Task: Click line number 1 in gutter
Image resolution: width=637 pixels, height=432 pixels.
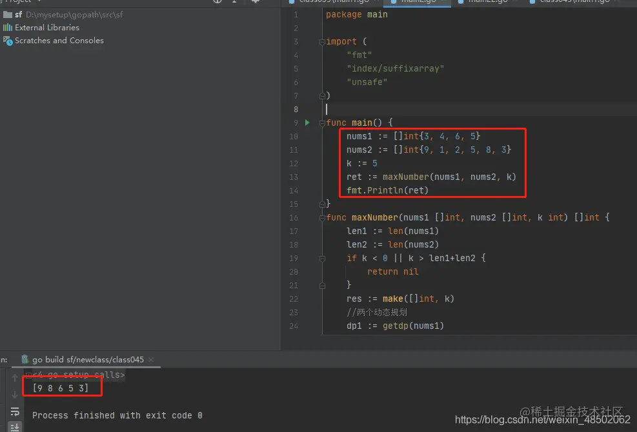Action: (296, 15)
